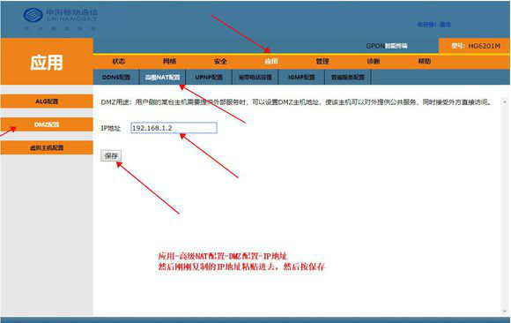Image resolution: width=511 pixels, height=323 pixels.
Task: Click the 退出 logout link
Action: coord(445,25)
